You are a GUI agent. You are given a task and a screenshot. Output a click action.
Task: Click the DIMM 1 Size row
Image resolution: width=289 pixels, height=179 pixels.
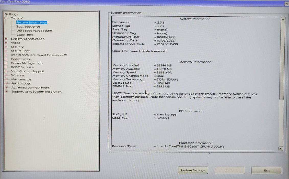coord(141,83)
